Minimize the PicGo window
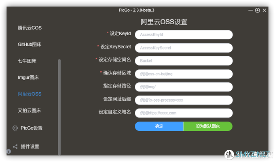Viewport: 275px width, 162px height. pos(250,11)
